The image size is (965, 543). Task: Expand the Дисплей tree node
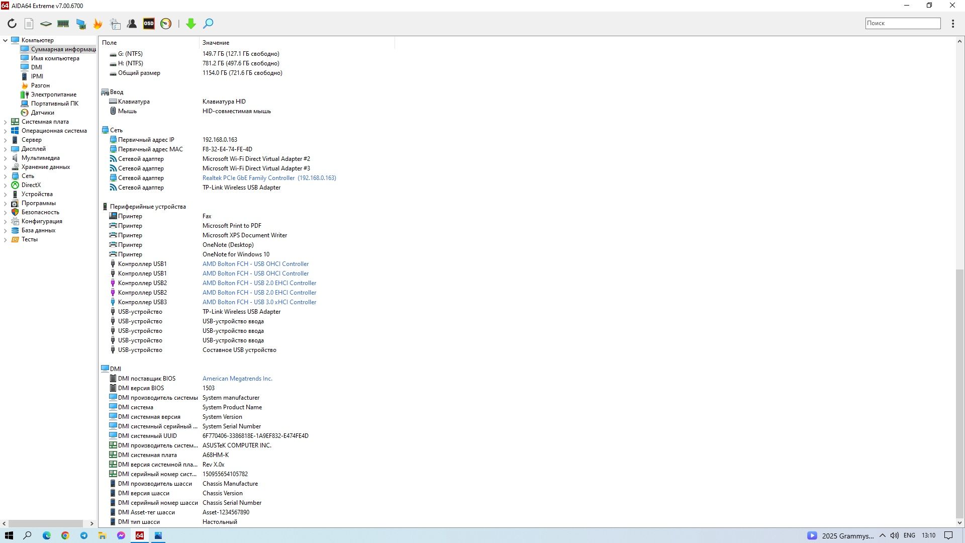pyautogui.click(x=5, y=149)
